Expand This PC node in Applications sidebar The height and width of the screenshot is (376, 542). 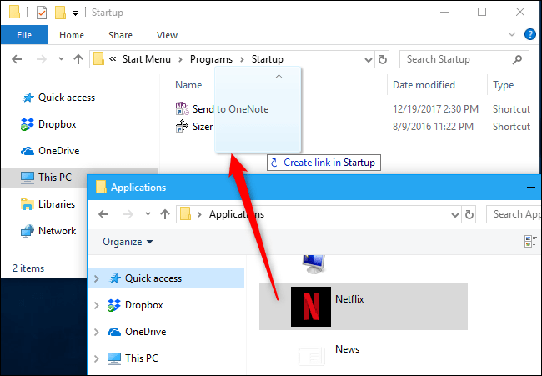pos(97,358)
